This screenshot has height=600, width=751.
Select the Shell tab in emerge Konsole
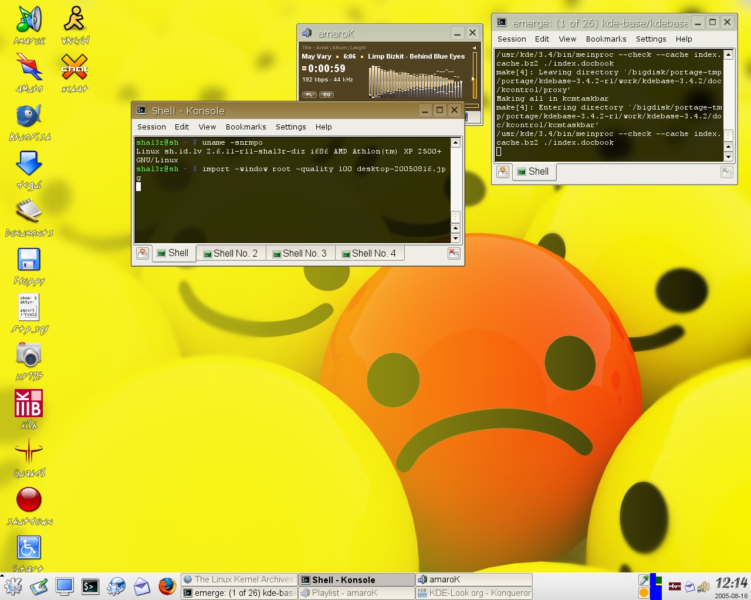coord(534,171)
